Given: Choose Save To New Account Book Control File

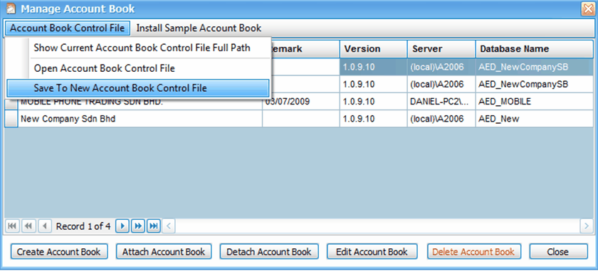Looking at the screenshot, I should click(138, 88).
